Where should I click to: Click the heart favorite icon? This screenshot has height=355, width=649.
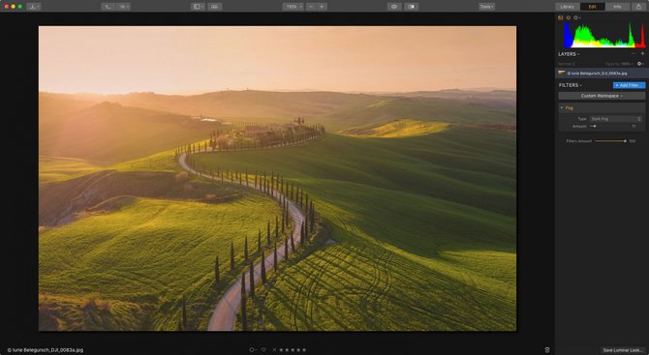coord(263,349)
